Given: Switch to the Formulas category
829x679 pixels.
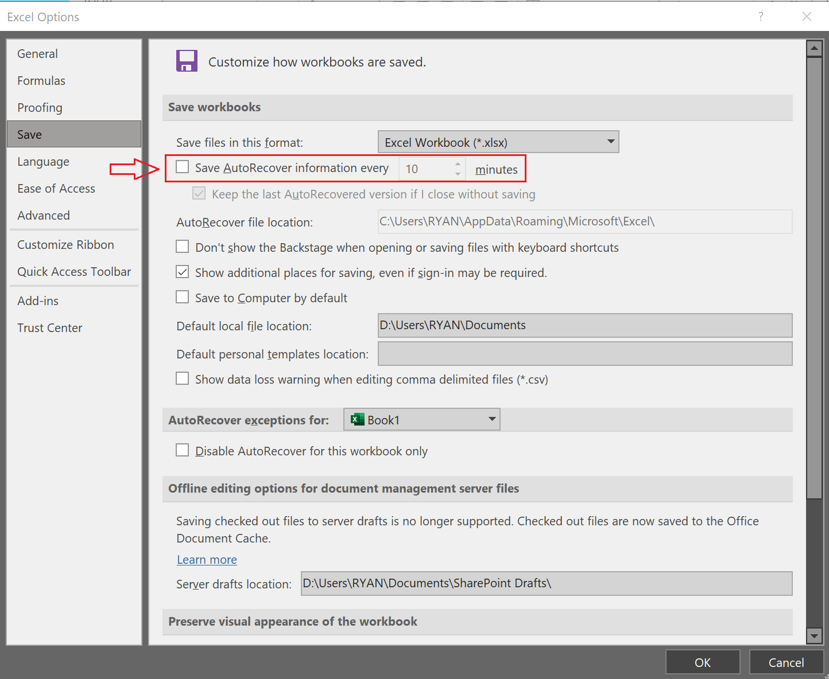Looking at the screenshot, I should tap(74, 80).
